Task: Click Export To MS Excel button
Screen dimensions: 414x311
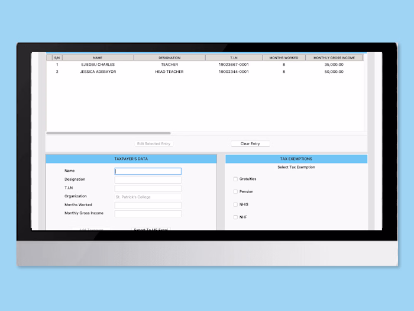Action: coord(151,229)
